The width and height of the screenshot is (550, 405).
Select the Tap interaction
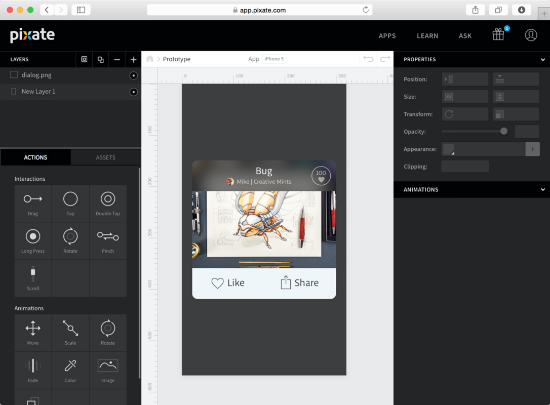click(x=70, y=204)
